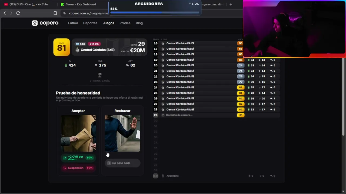
Task: Click the OVR 68 badge on age 19 row
Action: [x=241, y=60]
